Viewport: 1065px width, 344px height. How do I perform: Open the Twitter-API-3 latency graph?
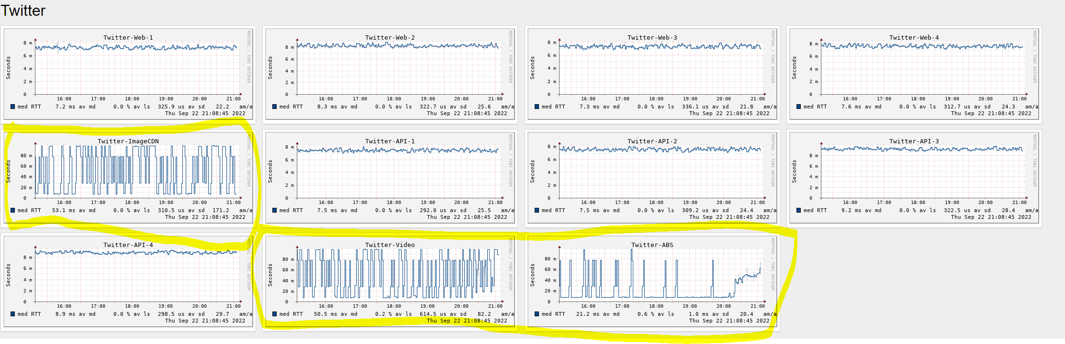pos(914,178)
